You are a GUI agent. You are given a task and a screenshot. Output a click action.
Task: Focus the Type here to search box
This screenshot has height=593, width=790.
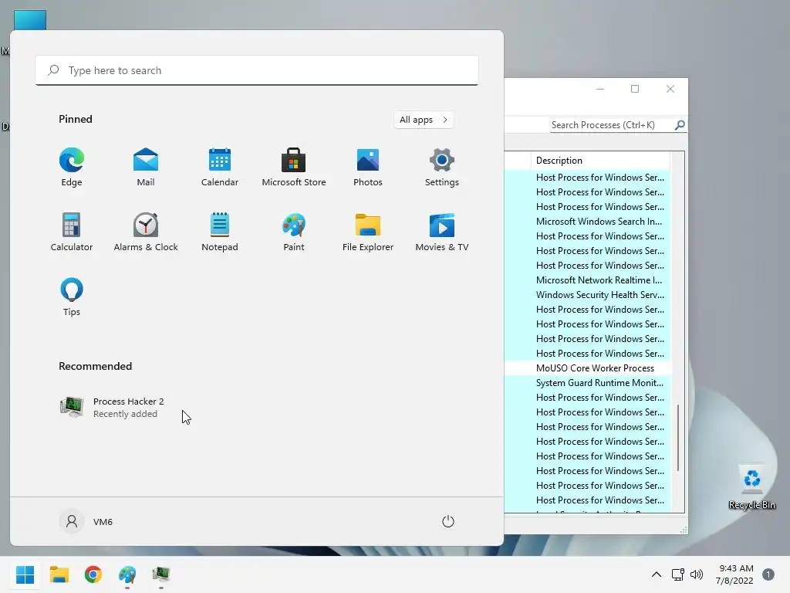[257, 70]
